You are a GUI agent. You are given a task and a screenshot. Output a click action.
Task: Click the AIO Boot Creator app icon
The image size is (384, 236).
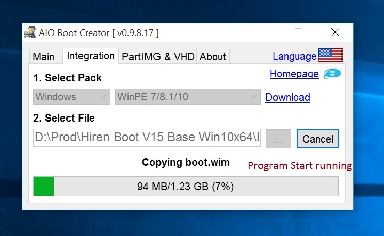tap(30, 32)
